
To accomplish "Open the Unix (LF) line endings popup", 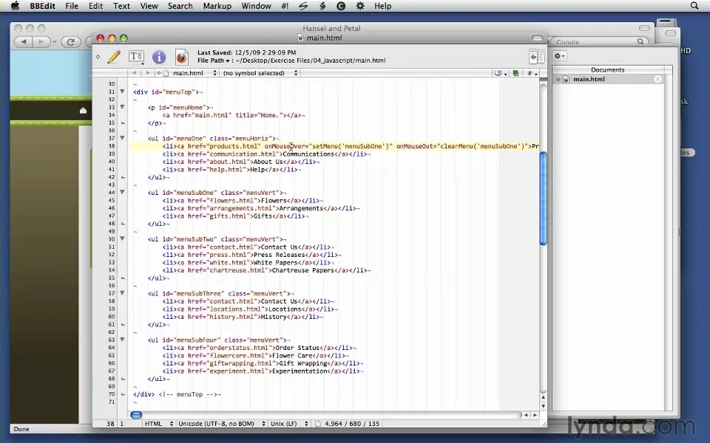I will [x=289, y=424].
